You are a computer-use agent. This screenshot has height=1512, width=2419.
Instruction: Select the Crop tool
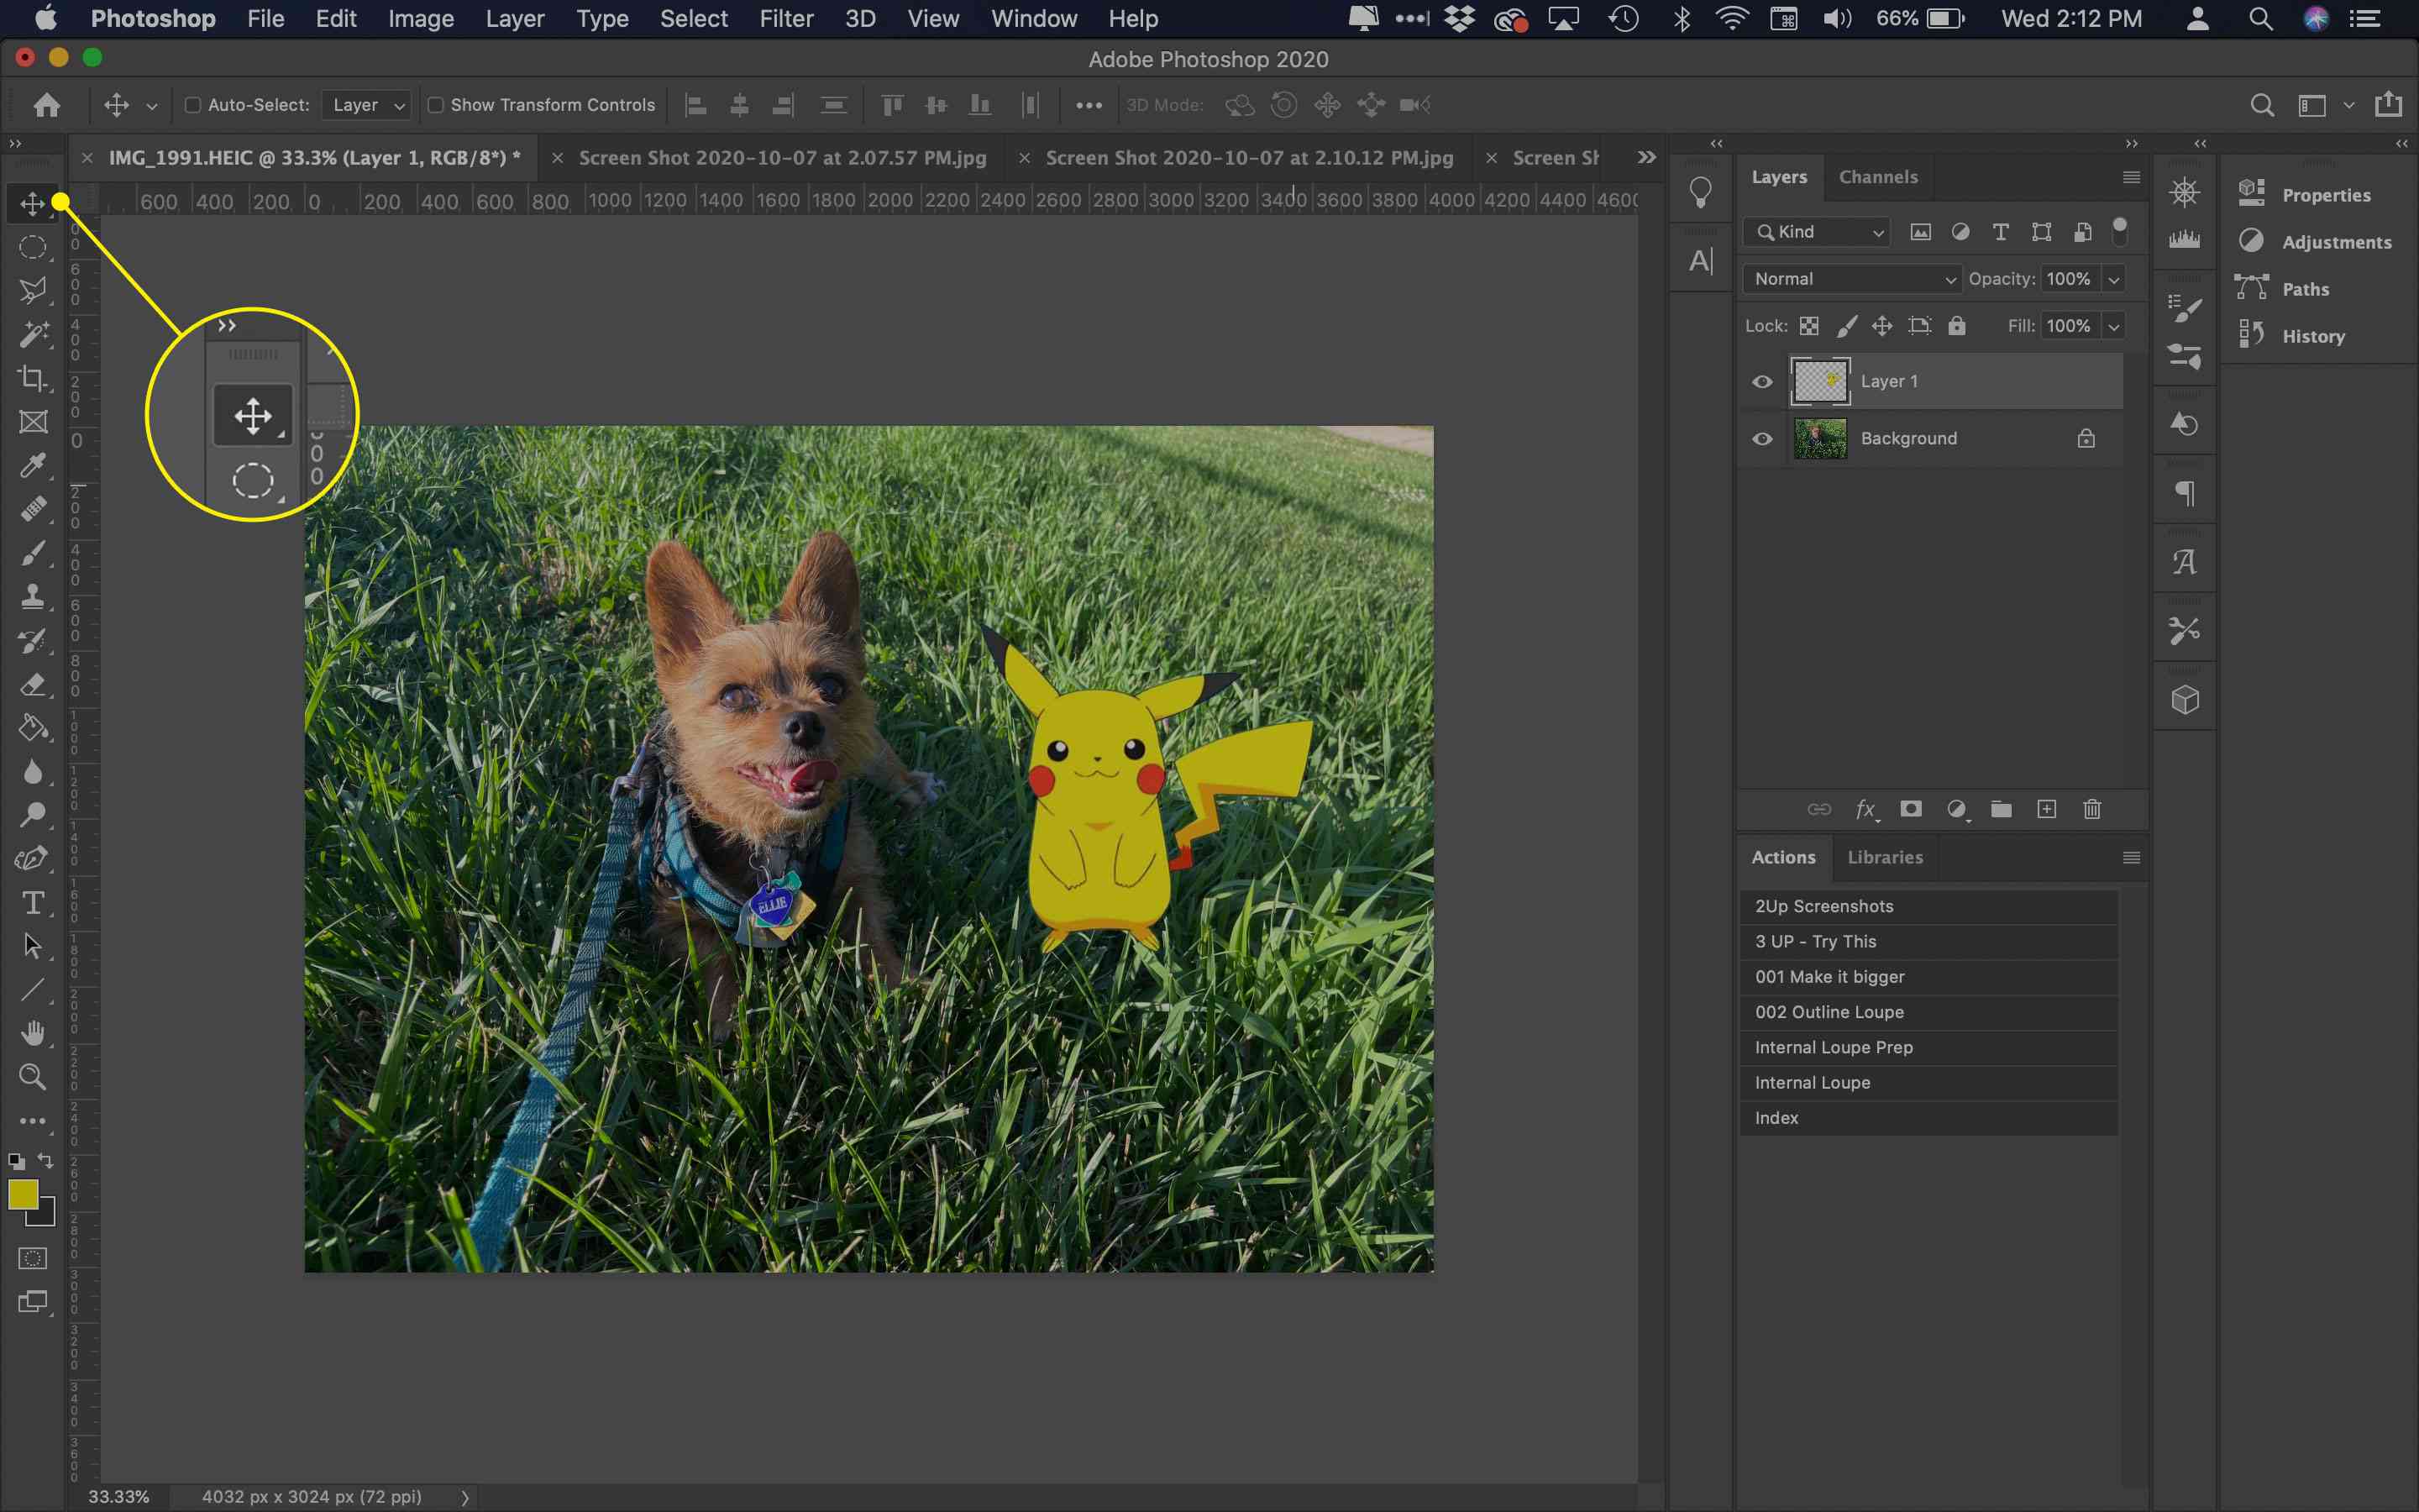click(x=34, y=380)
